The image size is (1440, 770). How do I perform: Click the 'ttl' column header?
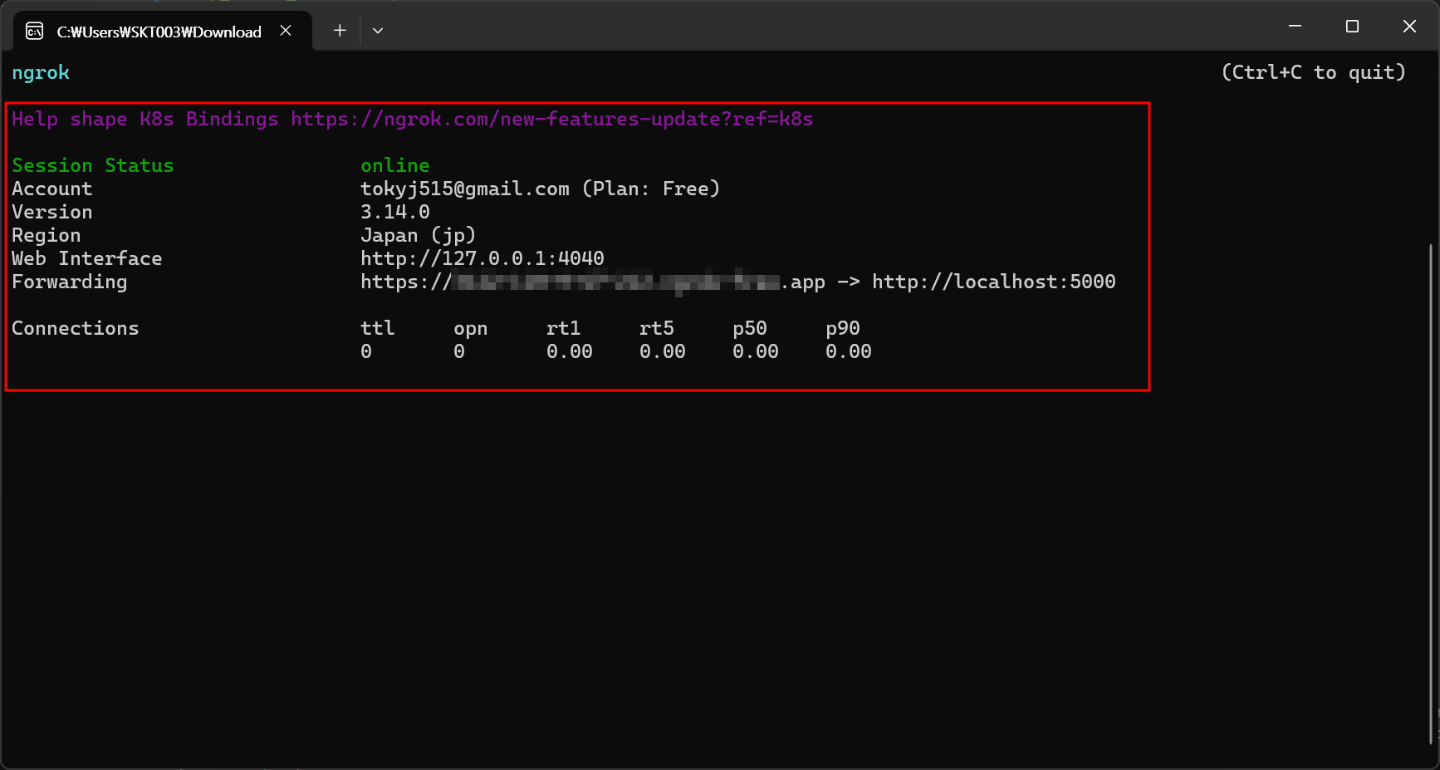point(378,328)
